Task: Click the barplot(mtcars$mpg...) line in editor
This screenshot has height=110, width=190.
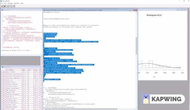Action: [x=56, y=19]
